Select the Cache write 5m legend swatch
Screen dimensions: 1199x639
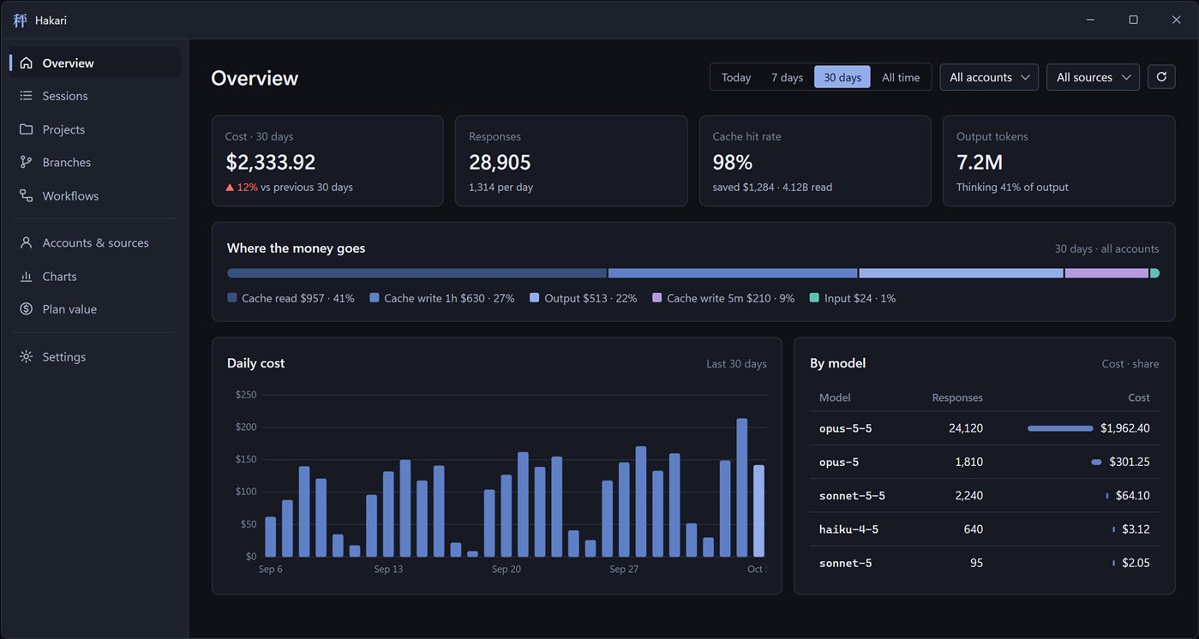click(657, 298)
